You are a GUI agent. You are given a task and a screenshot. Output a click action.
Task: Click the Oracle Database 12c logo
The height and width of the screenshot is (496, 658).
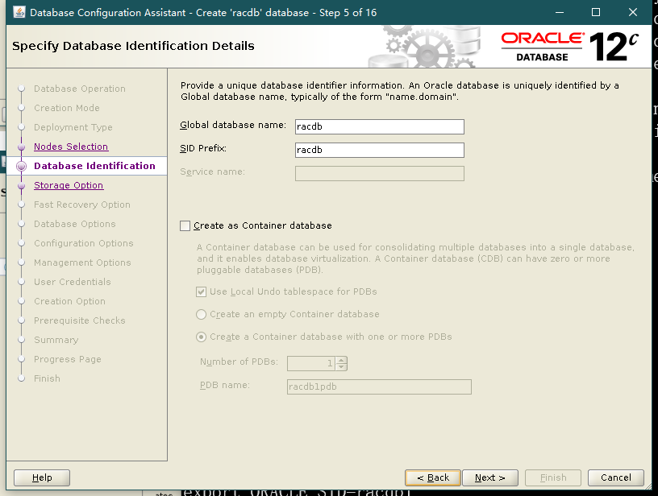[x=569, y=47]
